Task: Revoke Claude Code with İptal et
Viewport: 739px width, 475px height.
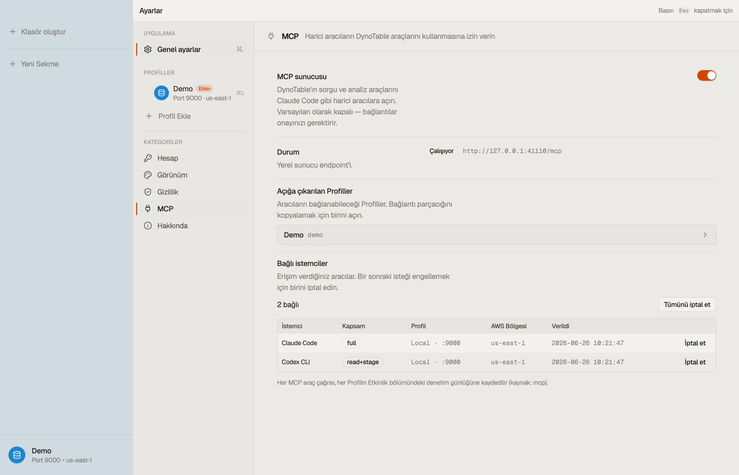Action: (695, 343)
